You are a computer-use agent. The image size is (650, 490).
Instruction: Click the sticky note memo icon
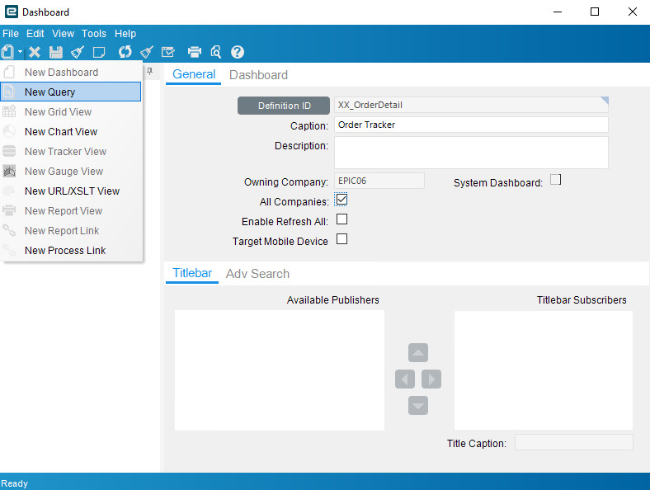pos(99,52)
